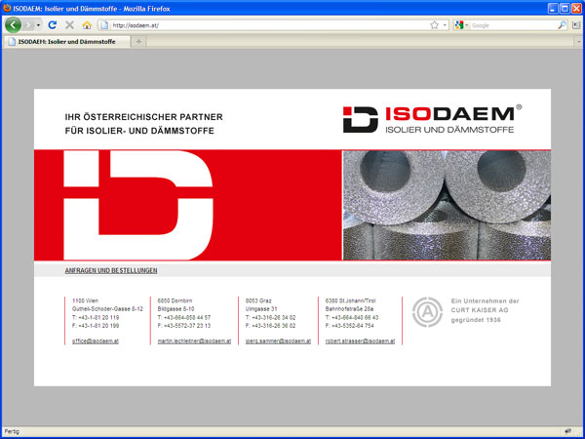This screenshot has height=439, width=585.
Task: Click the Forward navigation arrow
Action: (x=28, y=25)
